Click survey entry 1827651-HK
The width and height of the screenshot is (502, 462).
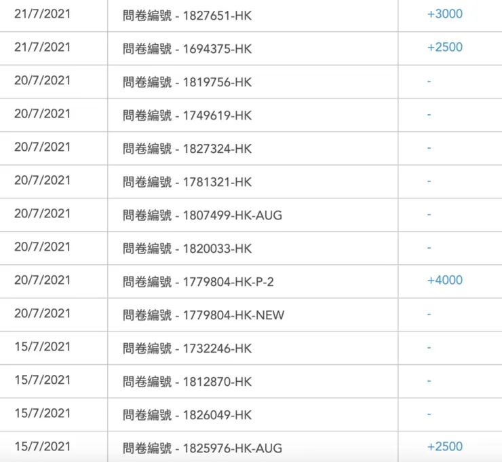point(187,15)
